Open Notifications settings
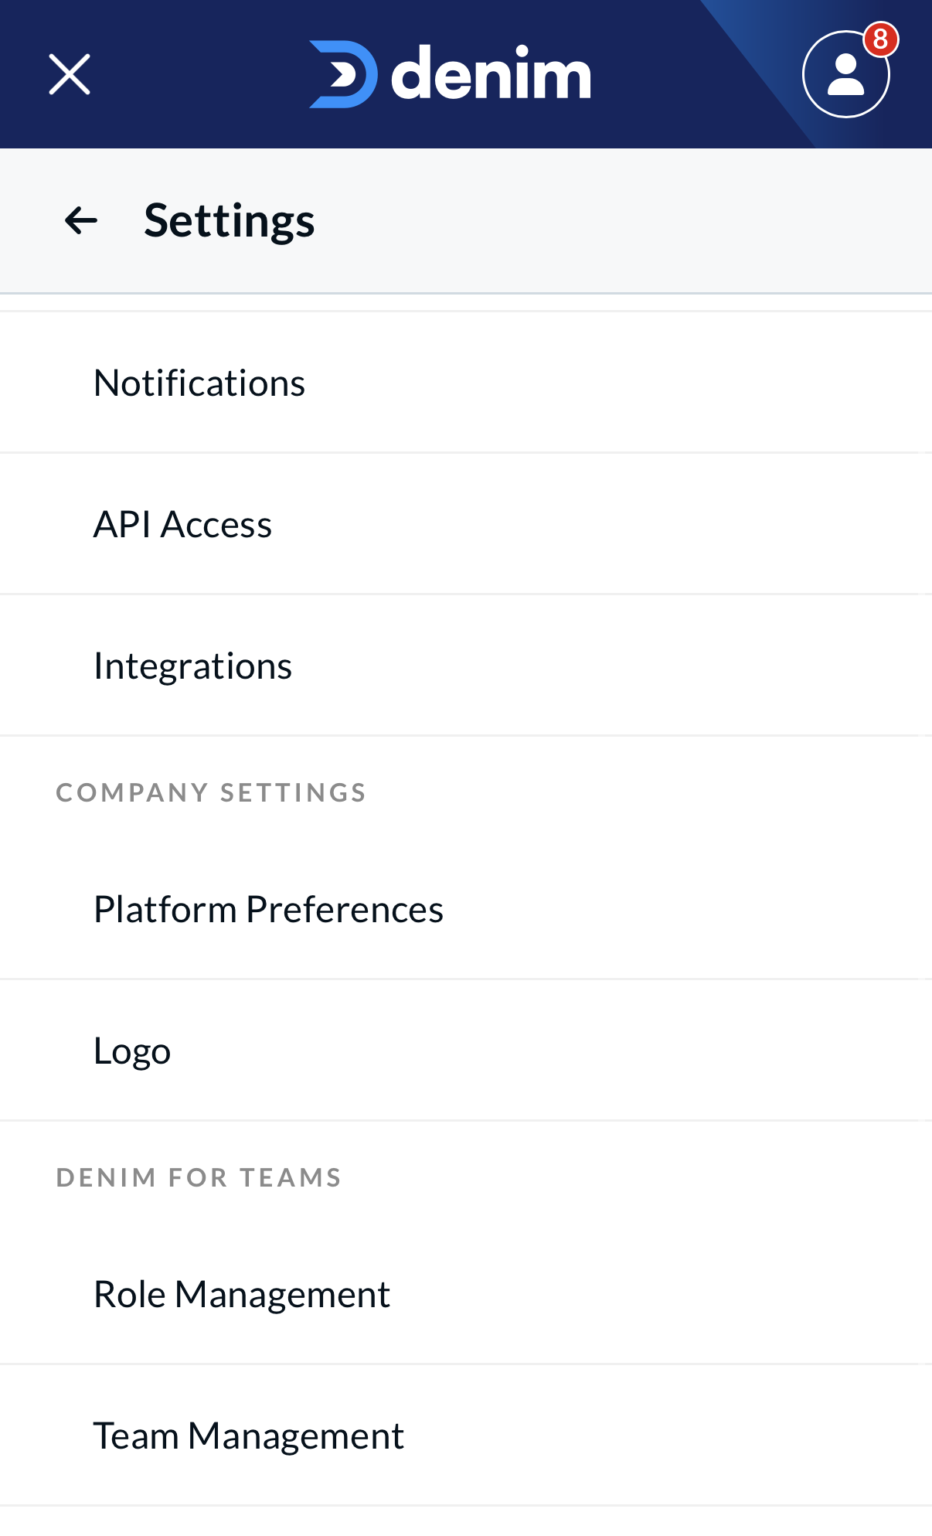Screen dimensions: 932x1536 tap(199, 383)
